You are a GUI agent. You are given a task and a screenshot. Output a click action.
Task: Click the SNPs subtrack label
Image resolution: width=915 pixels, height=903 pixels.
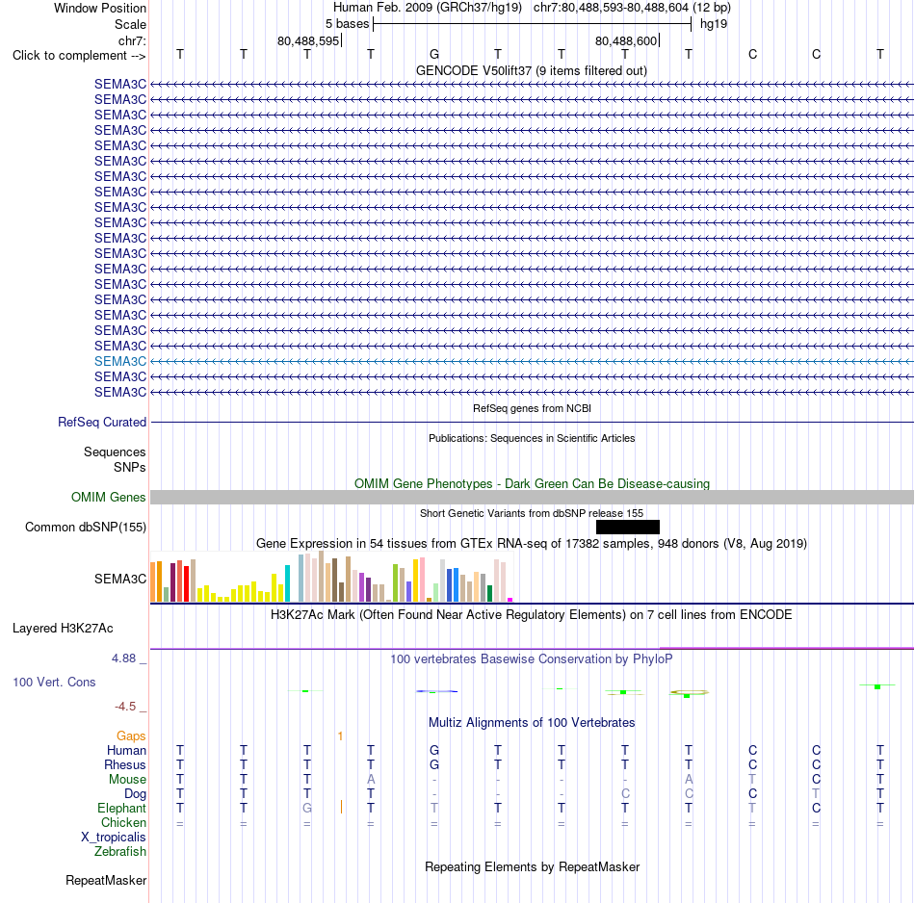tap(130, 467)
